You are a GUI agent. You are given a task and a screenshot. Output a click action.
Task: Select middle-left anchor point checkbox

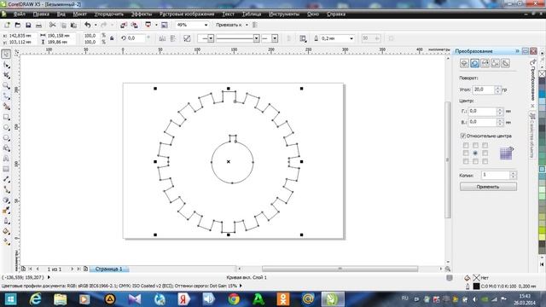(466, 153)
